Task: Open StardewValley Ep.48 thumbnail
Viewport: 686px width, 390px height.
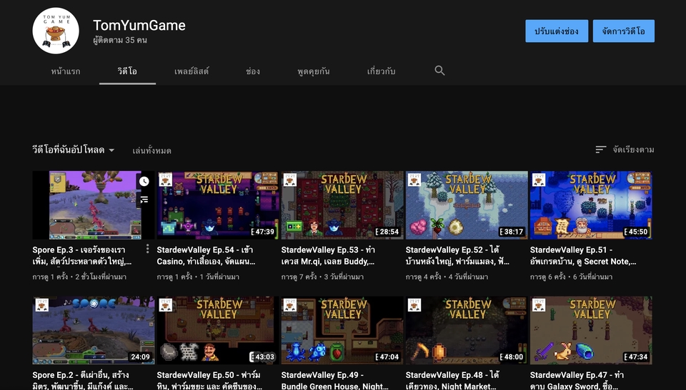Action: pyautogui.click(x=467, y=330)
